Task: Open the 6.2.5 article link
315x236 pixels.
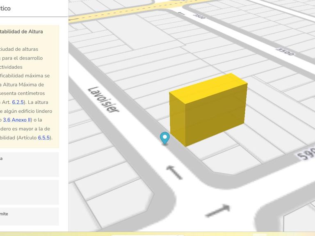Action: click(18, 102)
